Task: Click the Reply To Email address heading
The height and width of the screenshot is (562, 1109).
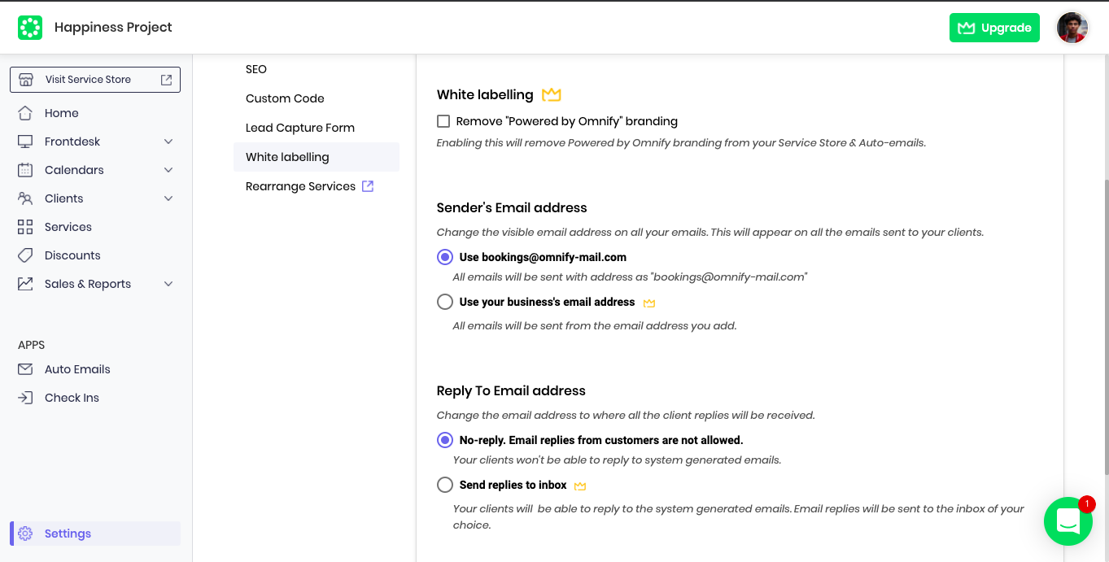Action: click(511, 390)
